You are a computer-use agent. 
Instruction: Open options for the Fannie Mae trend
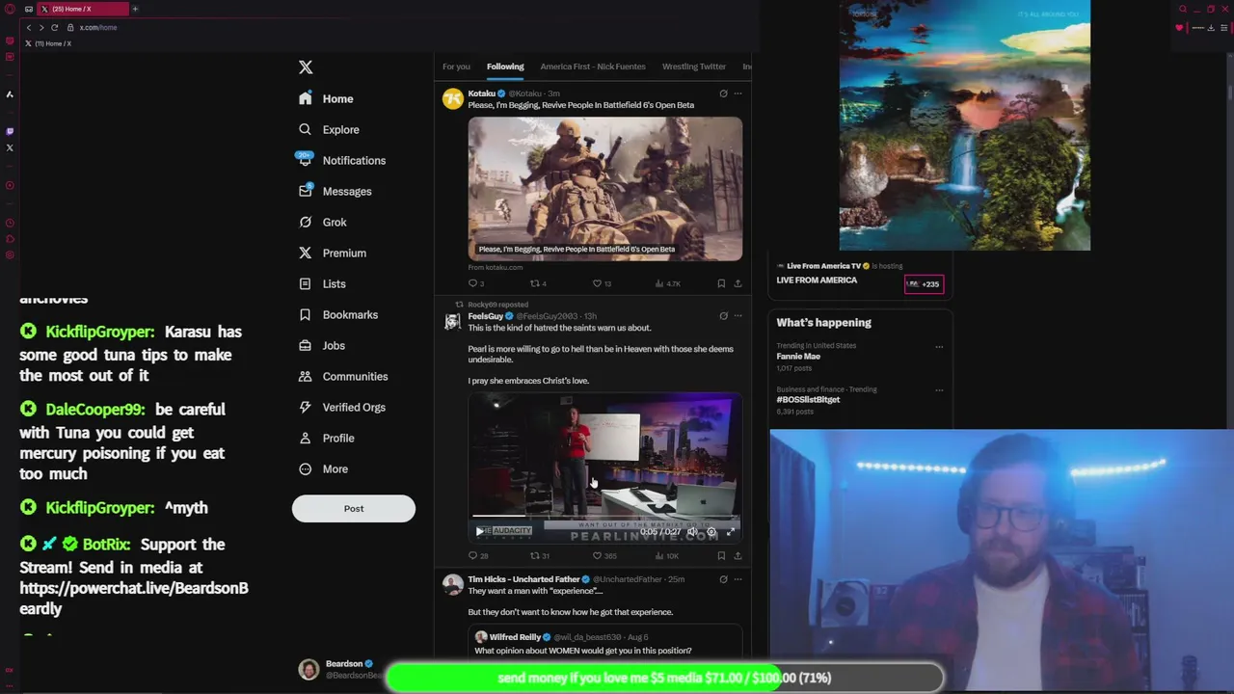[x=939, y=347]
